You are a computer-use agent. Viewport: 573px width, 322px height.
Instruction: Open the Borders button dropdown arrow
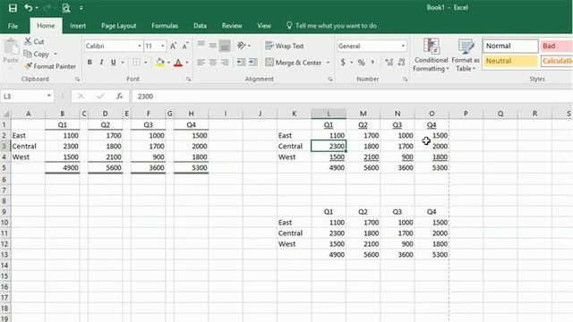(145, 63)
